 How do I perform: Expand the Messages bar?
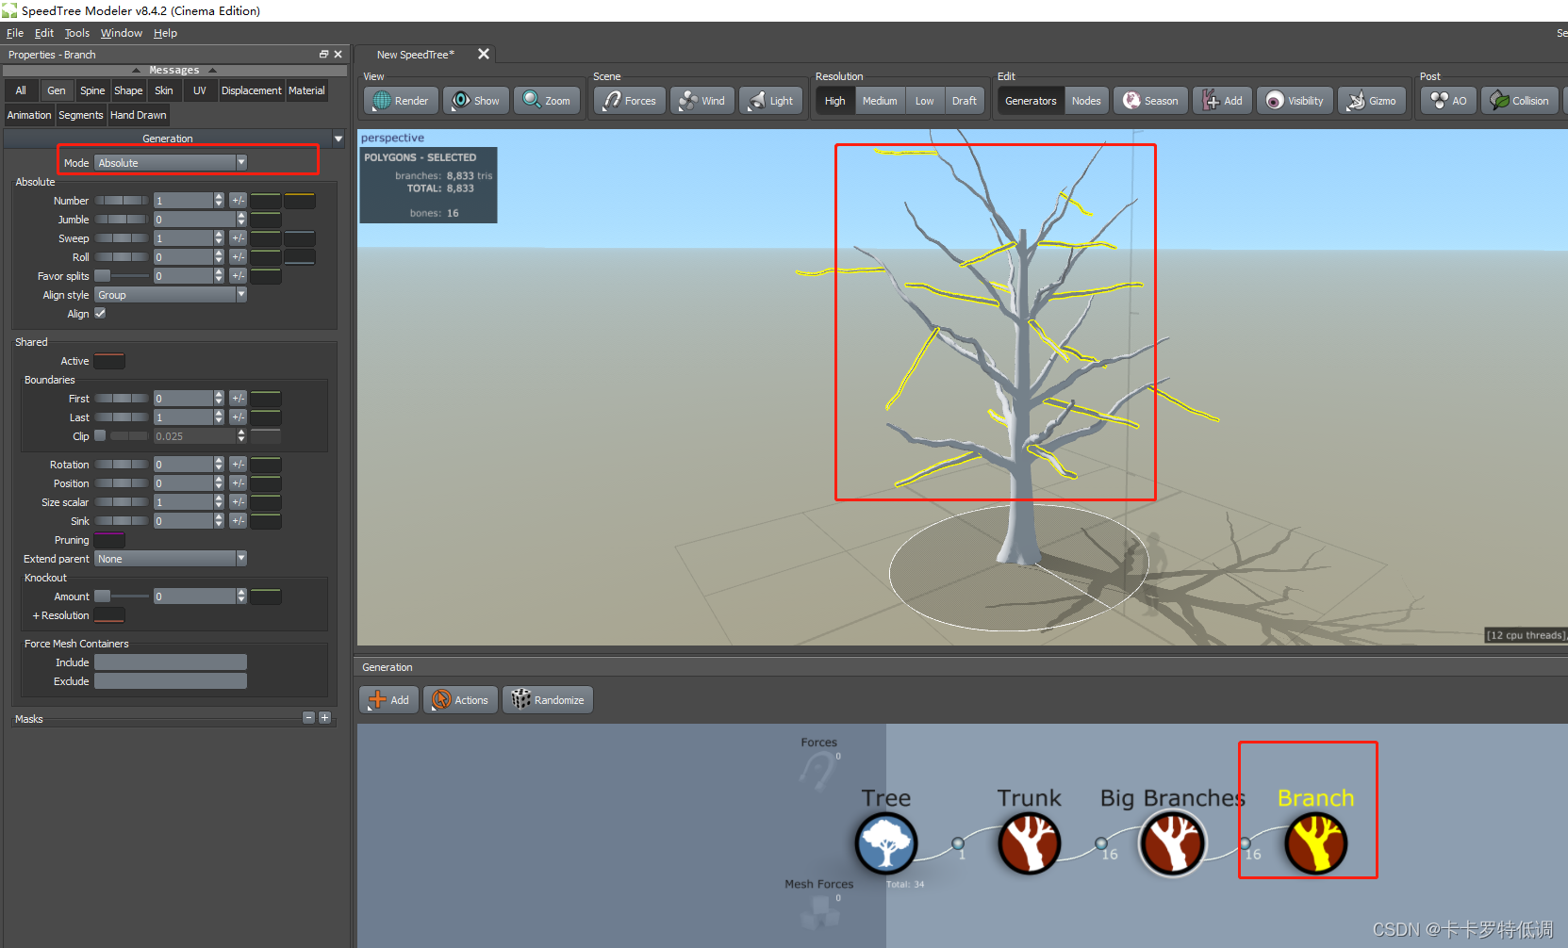pyautogui.click(x=174, y=70)
